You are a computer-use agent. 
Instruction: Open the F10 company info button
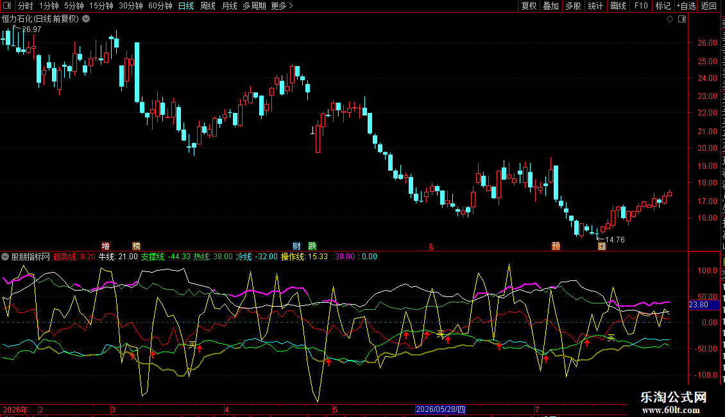click(x=640, y=6)
